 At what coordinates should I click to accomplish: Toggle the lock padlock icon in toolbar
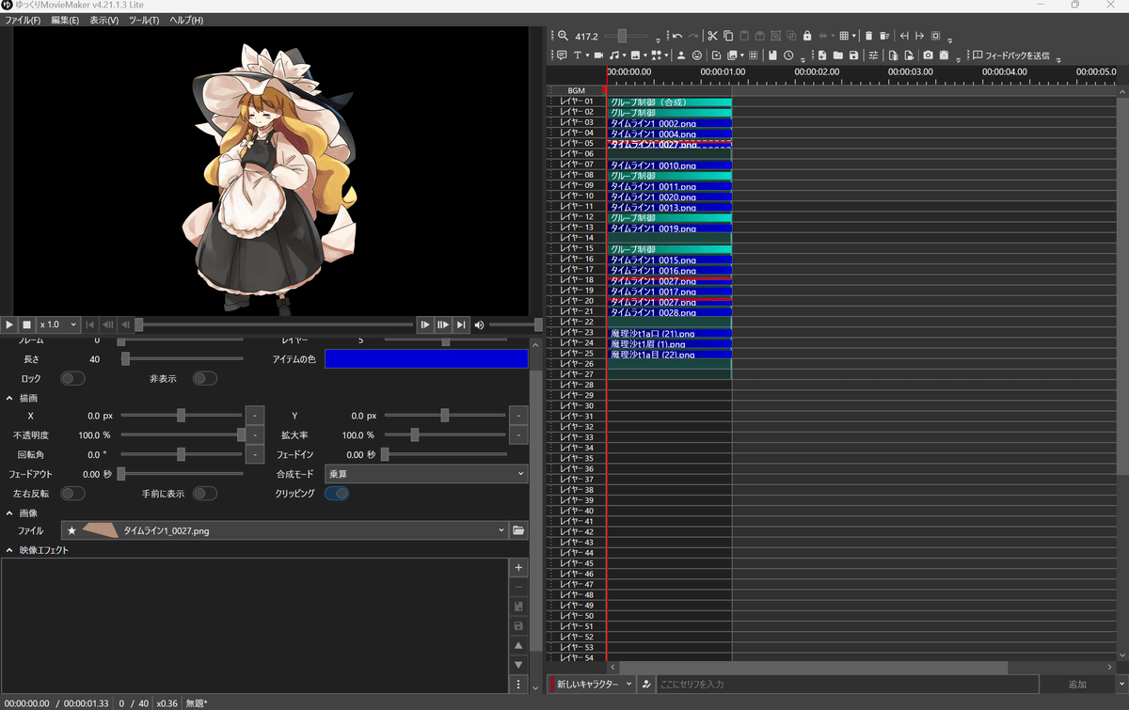807,36
